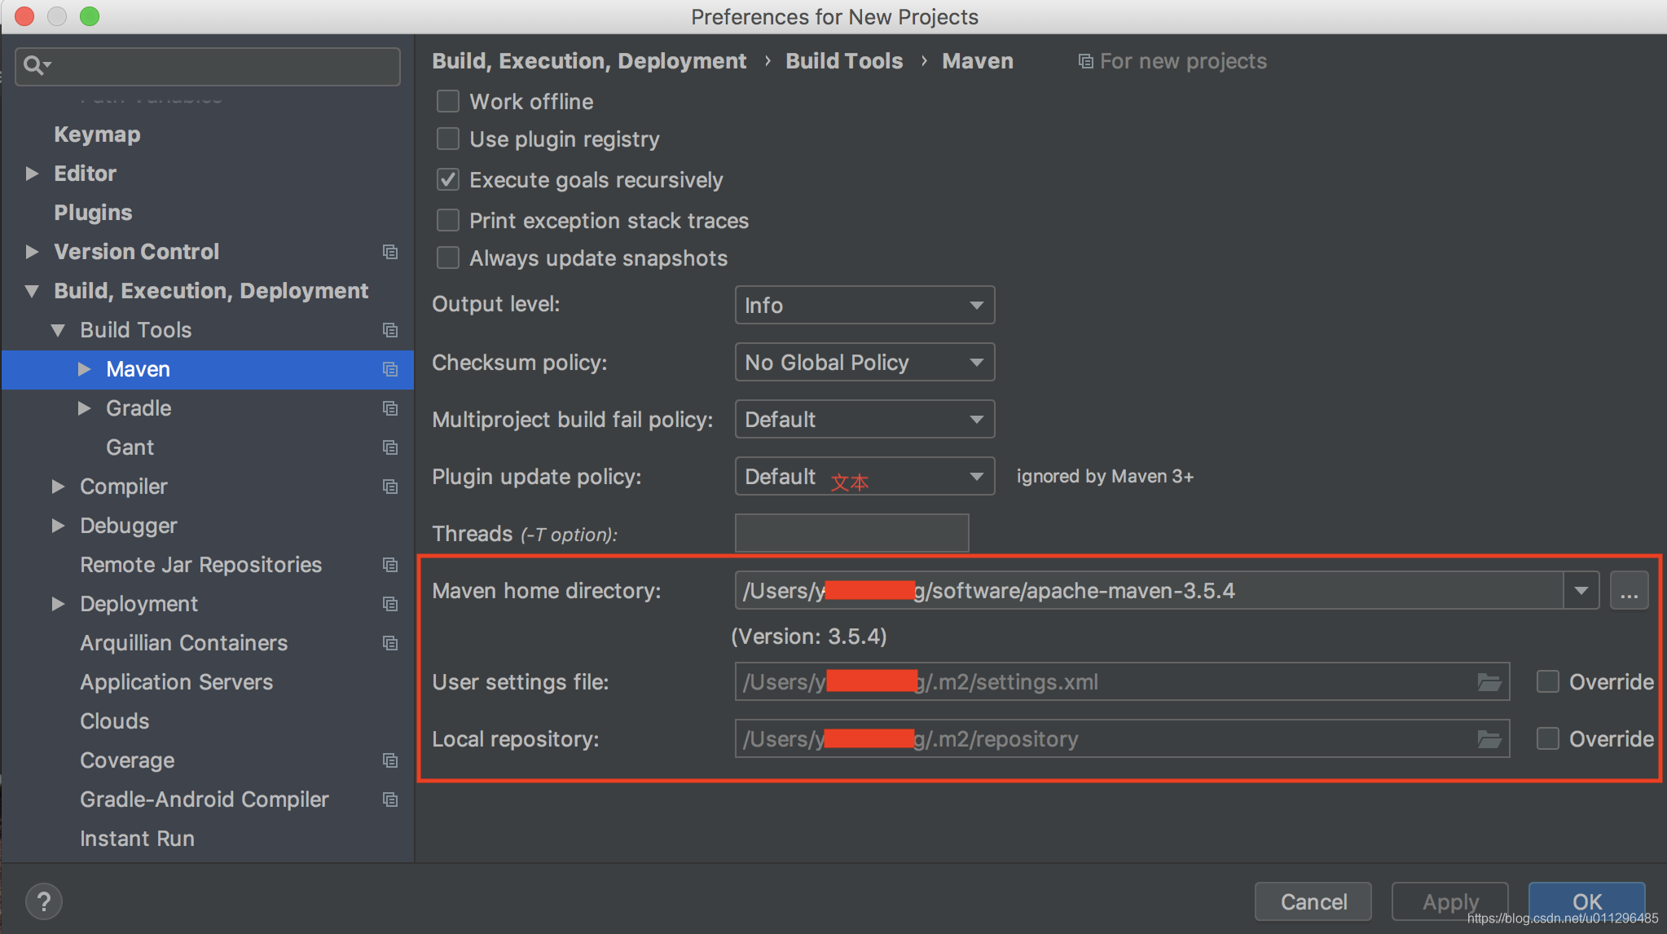Click the project-level icon next to Version Control
Image resolution: width=1667 pixels, height=934 pixels.
[x=390, y=252]
